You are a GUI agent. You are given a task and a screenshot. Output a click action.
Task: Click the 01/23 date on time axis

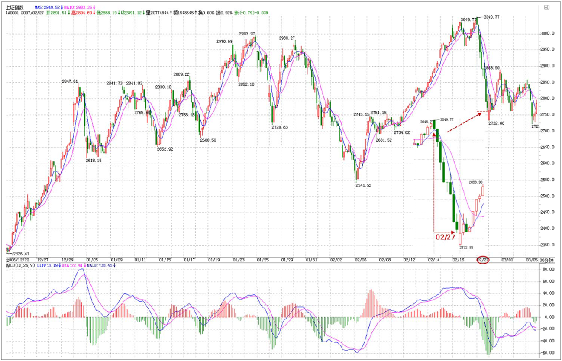coord(239,260)
